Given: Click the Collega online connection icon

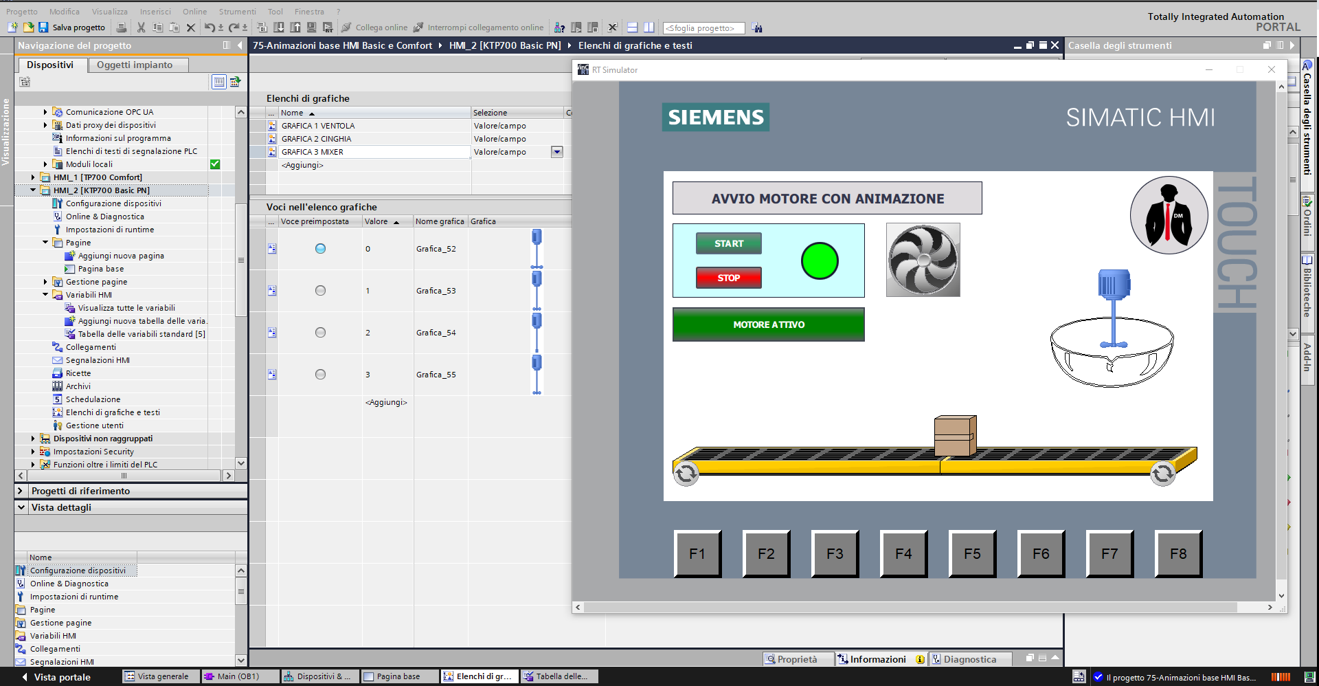Looking at the screenshot, I should [x=347, y=27].
